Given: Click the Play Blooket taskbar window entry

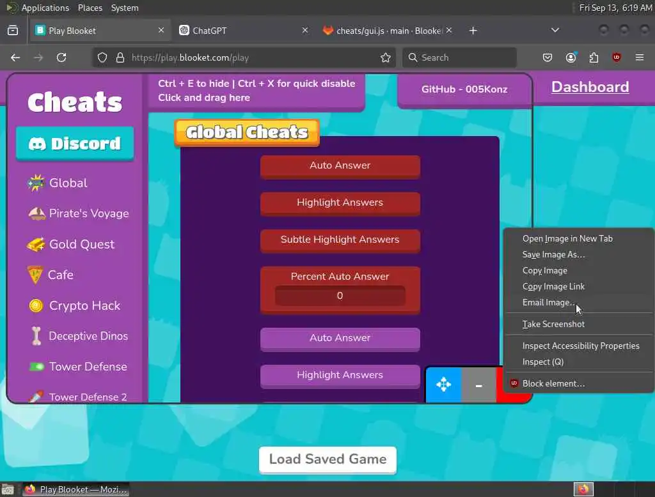Looking at the screenshot, I should coord(75,489).
